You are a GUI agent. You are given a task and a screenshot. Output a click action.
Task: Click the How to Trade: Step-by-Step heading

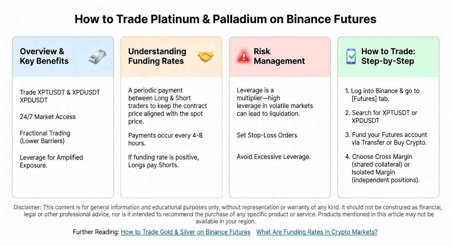[387, 56]
